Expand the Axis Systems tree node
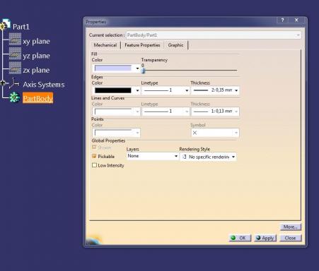The height and width of the screenshot is (271, 319). pos(3,83)
